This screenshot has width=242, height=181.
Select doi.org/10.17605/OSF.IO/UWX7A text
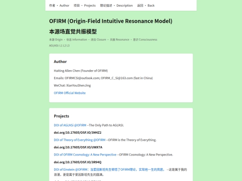(78, 147)
